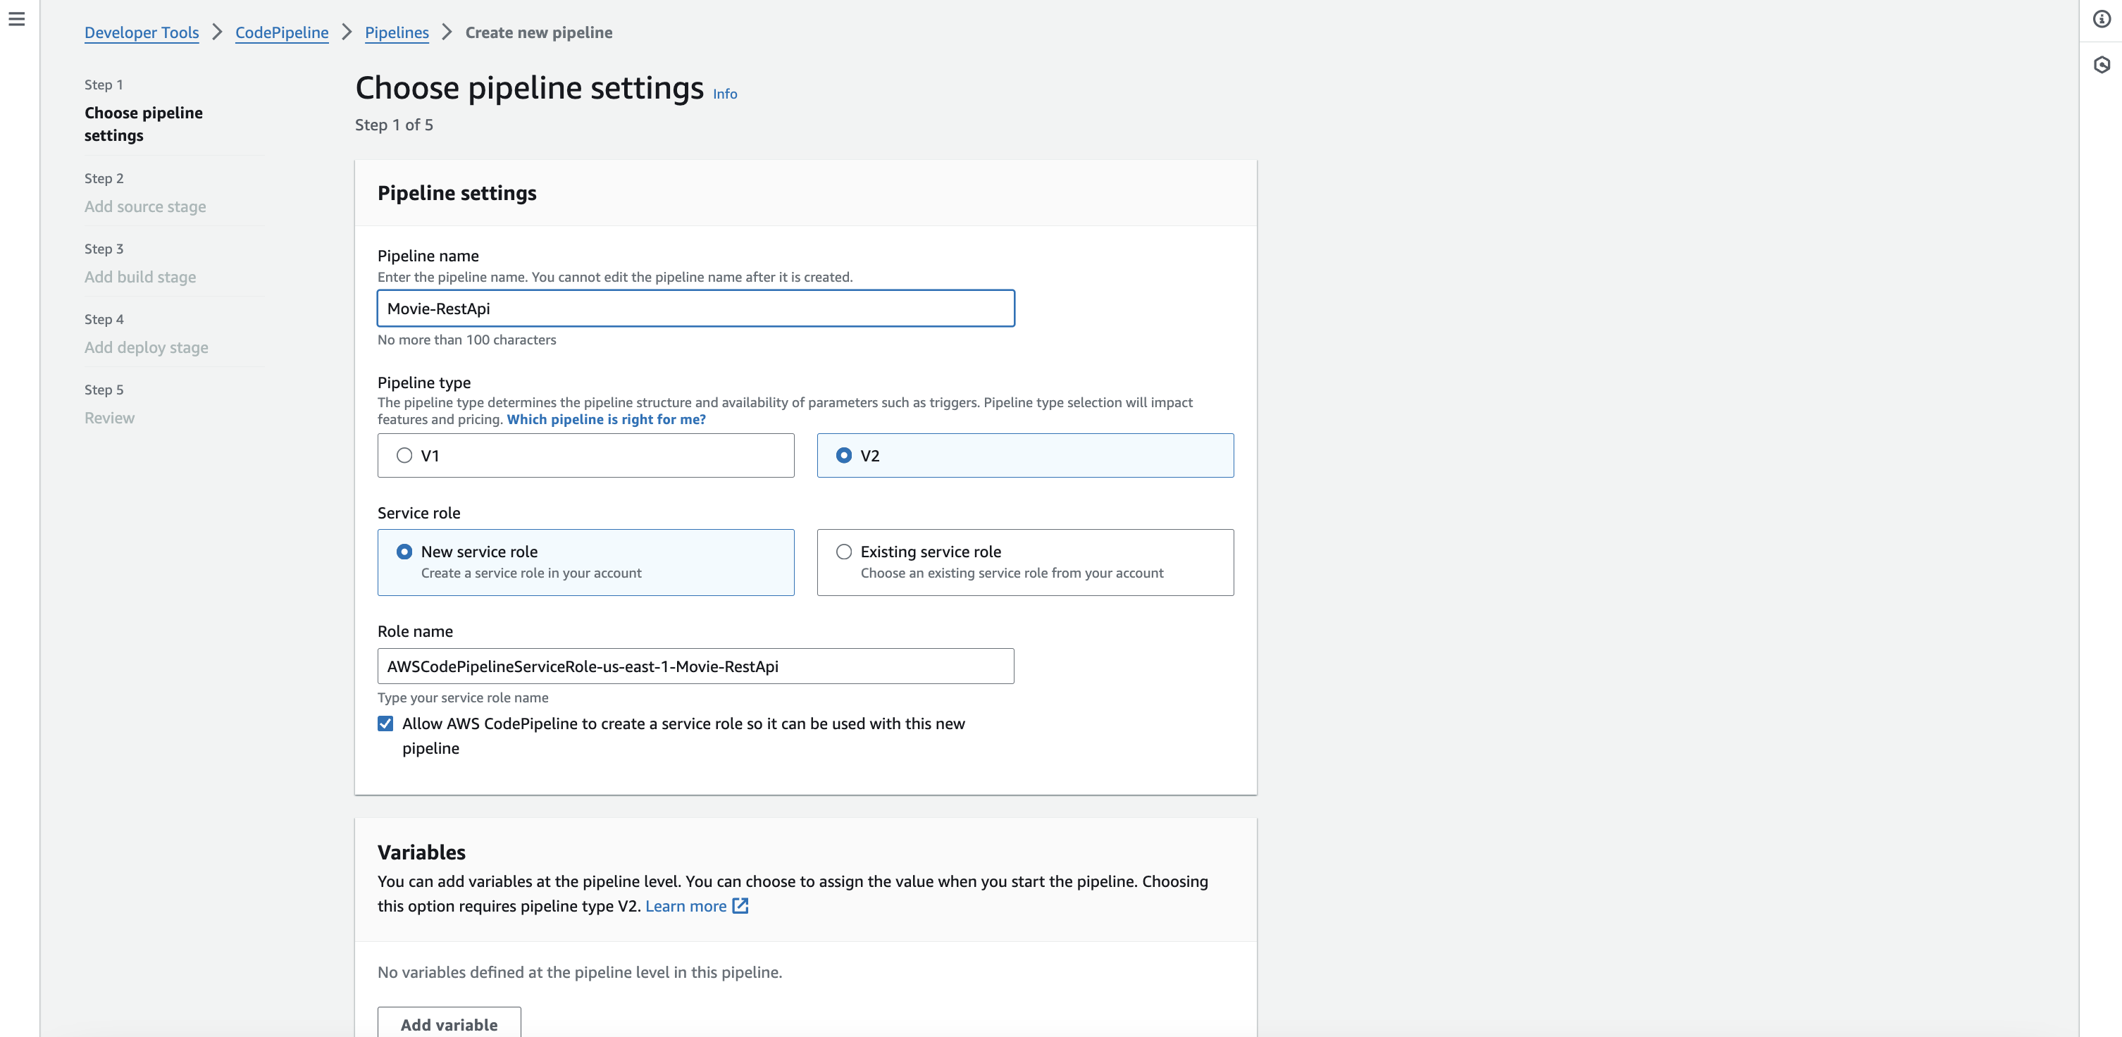Navigate to Pipelines breadcrumb
This screenshot has width=2122, height=1037.
[x=396, y=32]
